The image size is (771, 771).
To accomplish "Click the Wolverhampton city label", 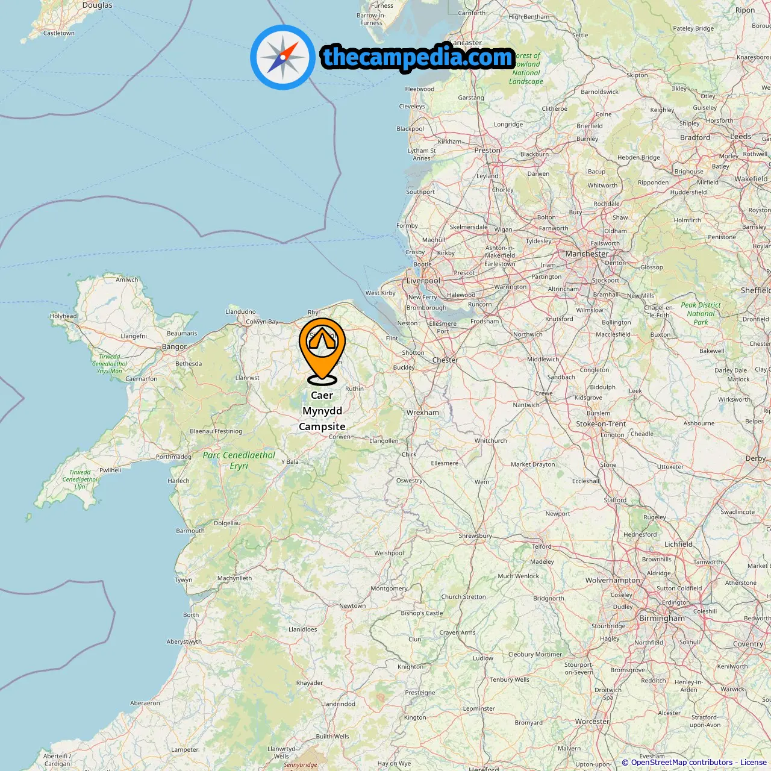I will [613, 580].
